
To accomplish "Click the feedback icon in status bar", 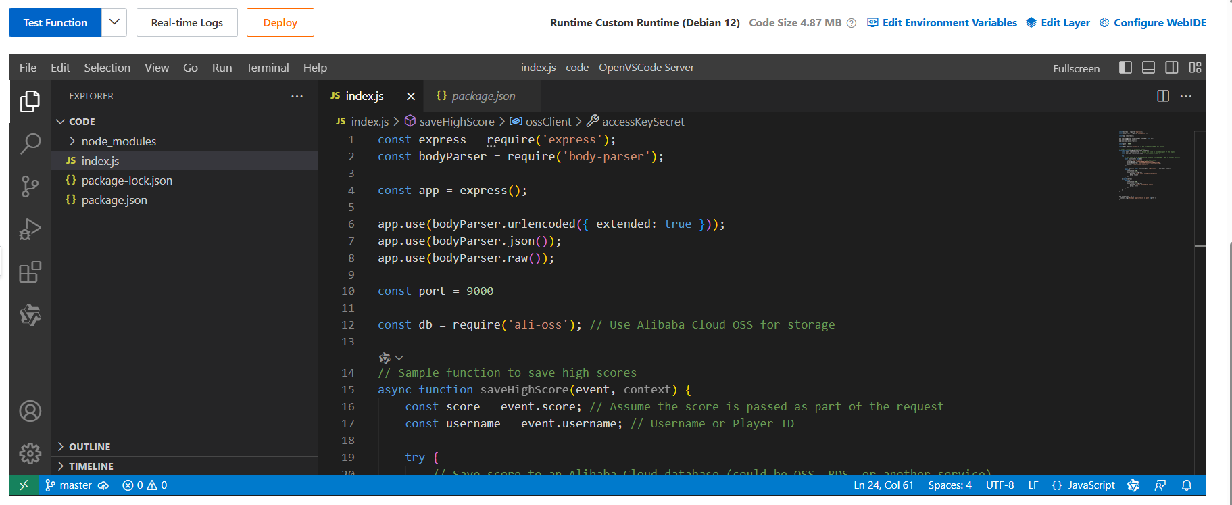I will point(1160,485).
